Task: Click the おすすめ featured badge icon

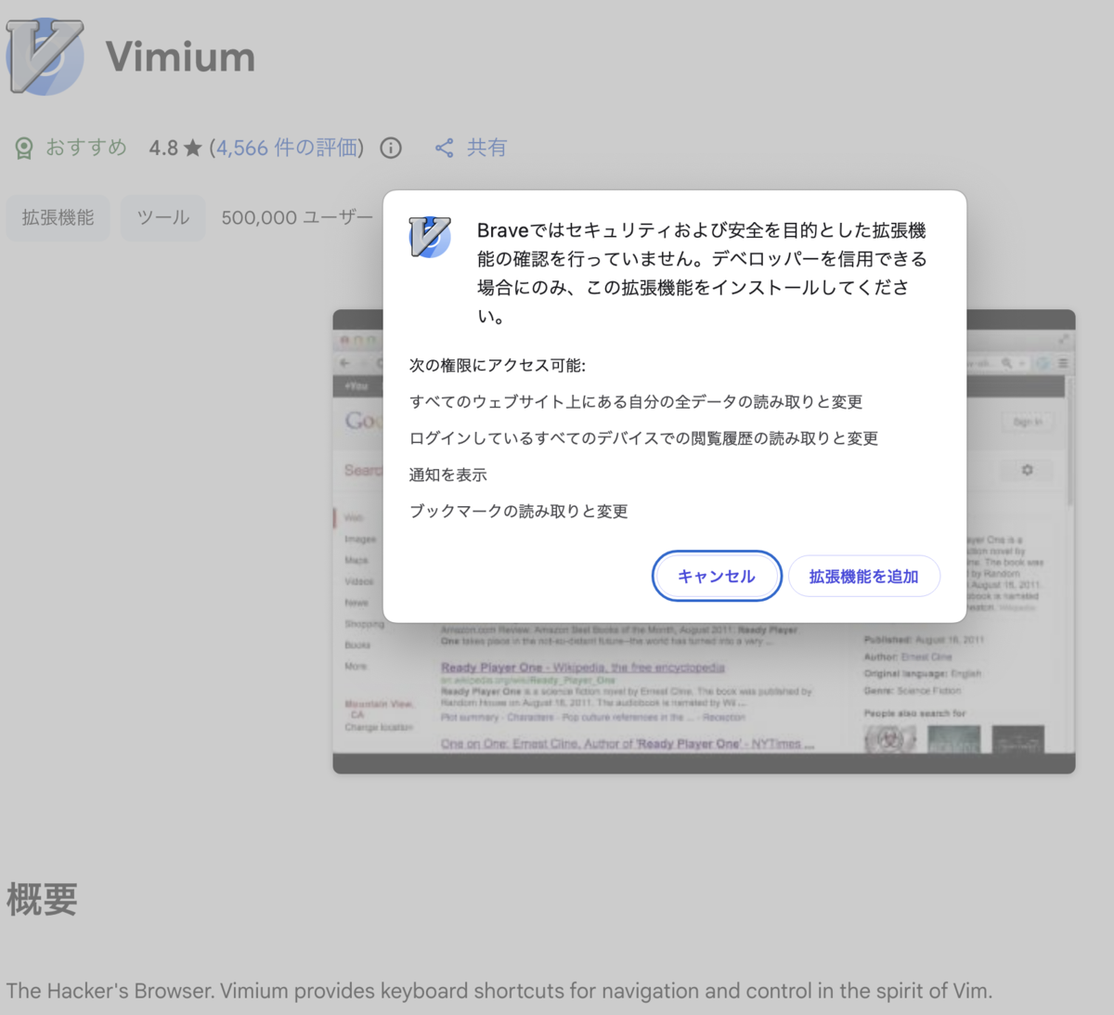Action: (x=24, y=148)
